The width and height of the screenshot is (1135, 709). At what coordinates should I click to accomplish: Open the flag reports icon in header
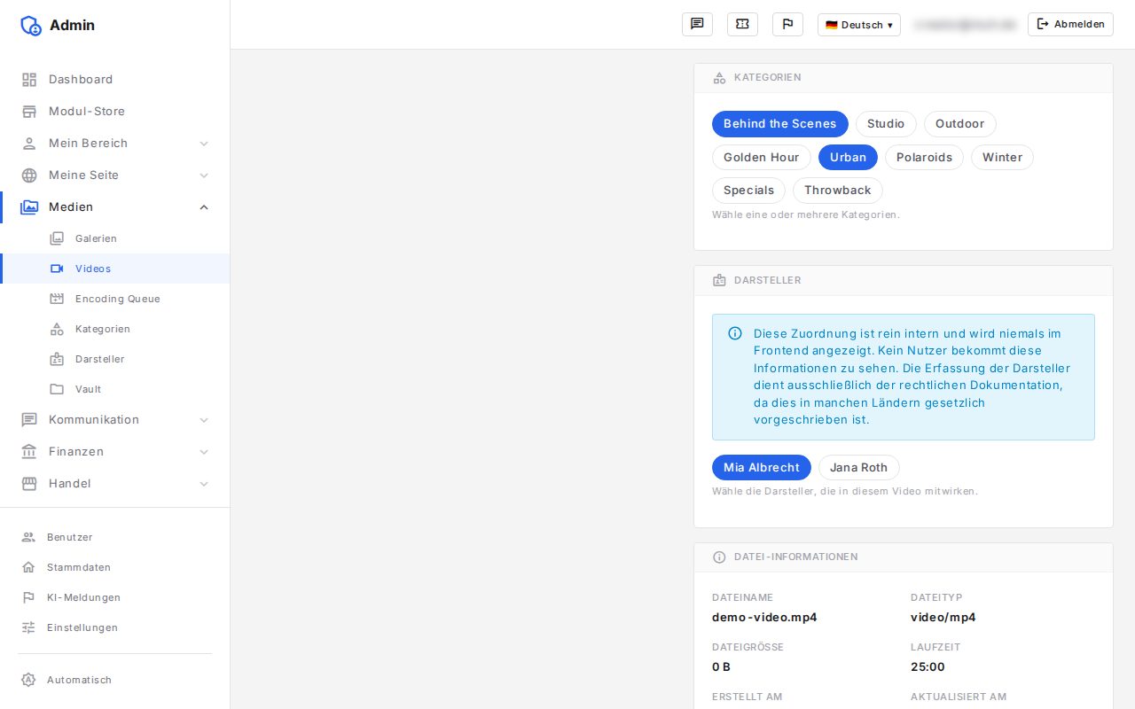tap(787, 24)
